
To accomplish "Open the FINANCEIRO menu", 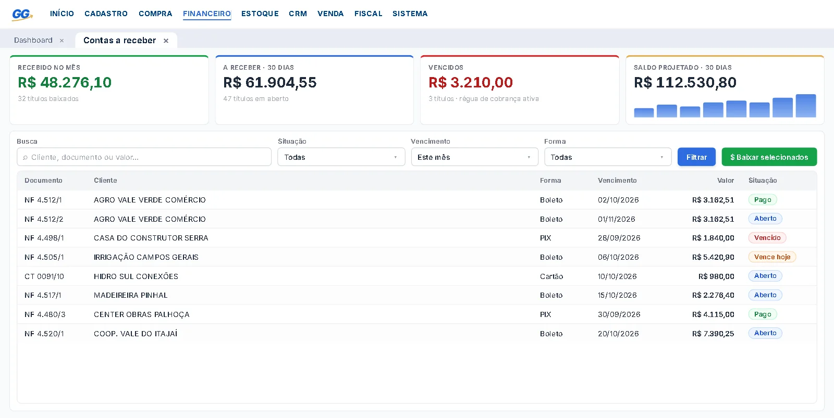I will tap(207, 14).
